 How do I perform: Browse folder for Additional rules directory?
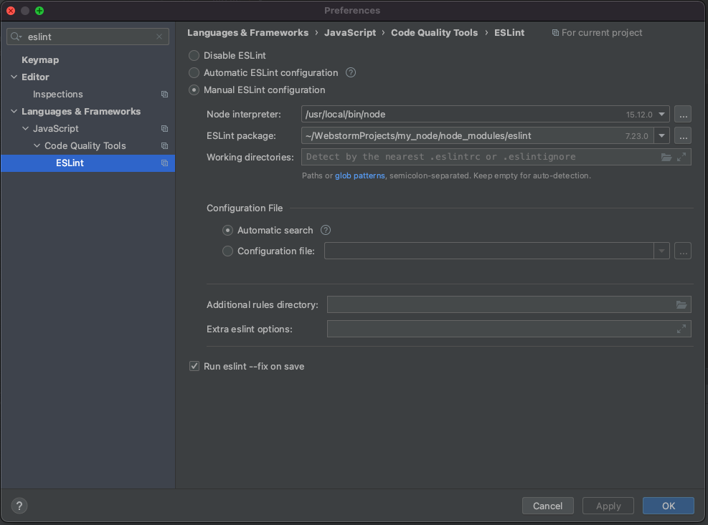tap(681, 305)
